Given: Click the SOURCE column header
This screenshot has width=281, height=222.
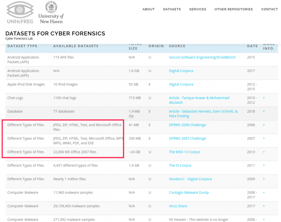Looking at the screenshot, I should 177,46.
